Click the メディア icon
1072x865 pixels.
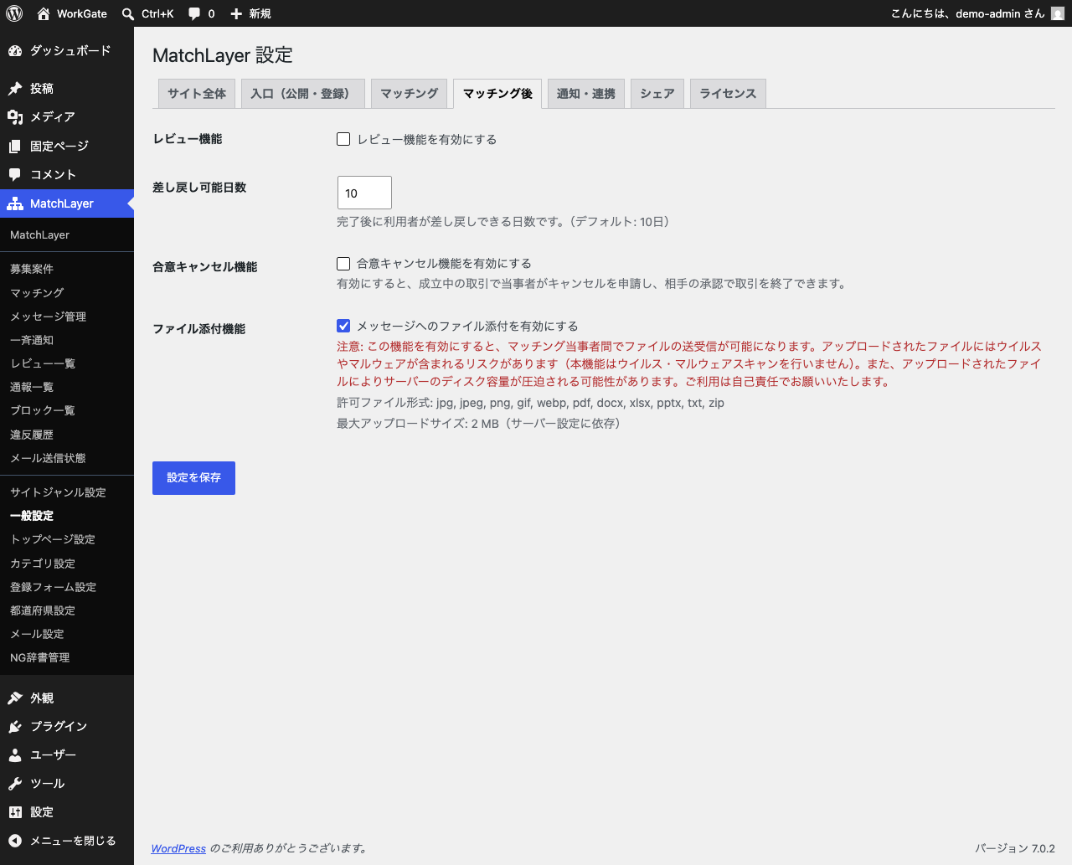point(15,117)
